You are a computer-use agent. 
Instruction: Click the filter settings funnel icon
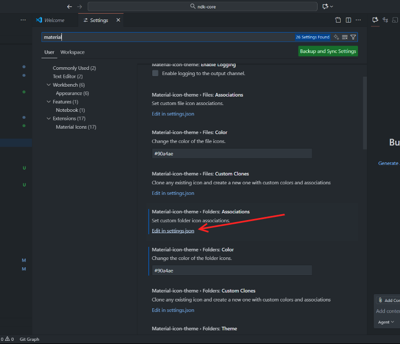pyautogui.click(x=353, y=37)
